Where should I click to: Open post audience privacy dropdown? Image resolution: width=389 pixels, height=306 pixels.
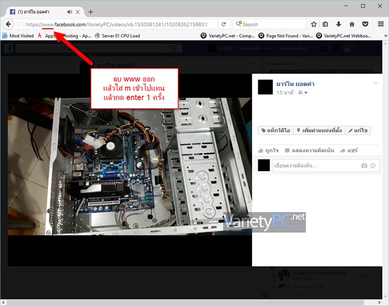(x=303, y=92)
